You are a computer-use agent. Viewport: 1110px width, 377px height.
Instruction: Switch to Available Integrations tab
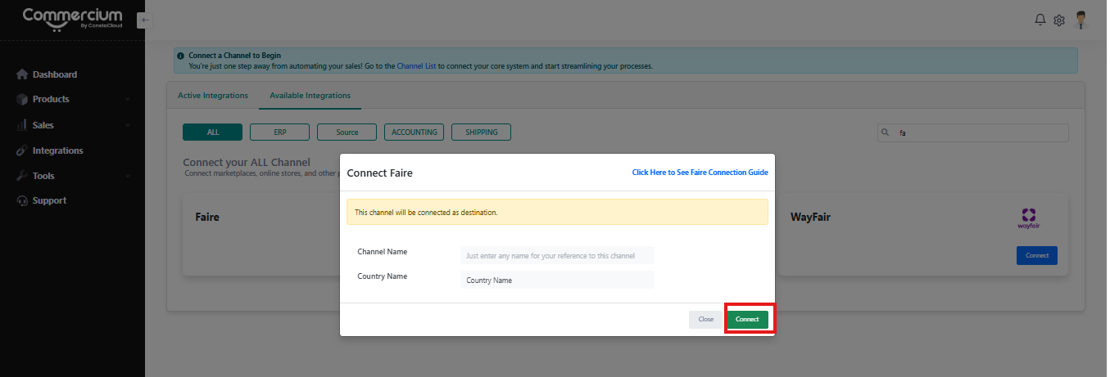[310, 96]
